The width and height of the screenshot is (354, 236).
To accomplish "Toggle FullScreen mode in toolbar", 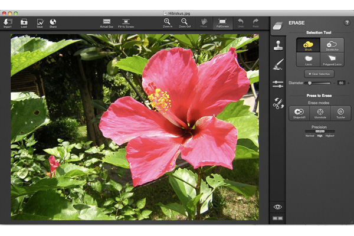I will tap(222, 22).
